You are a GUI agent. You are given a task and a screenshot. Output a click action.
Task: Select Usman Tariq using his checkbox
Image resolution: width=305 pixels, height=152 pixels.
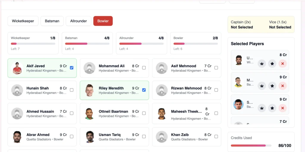(144, 137)
